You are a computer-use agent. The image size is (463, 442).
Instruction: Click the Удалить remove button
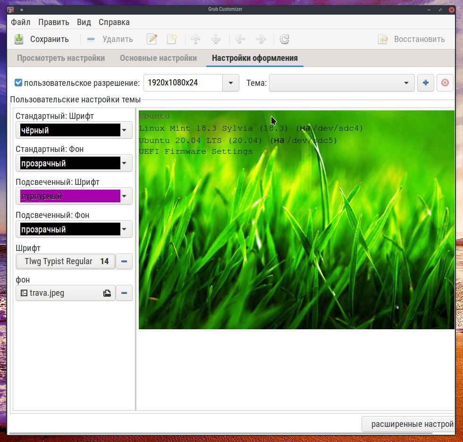(110, 39)
